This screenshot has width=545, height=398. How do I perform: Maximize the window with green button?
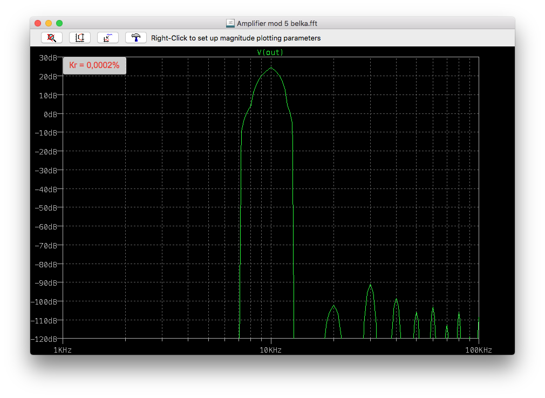[x=59, y=23]
